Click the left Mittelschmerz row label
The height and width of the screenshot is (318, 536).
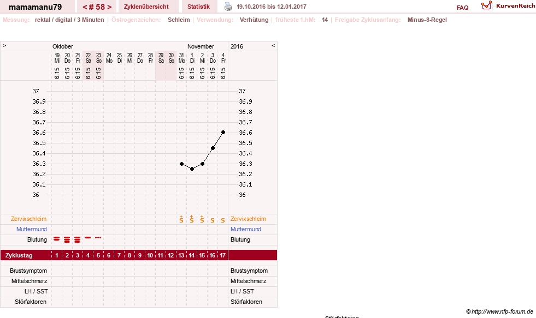point(29,281)
